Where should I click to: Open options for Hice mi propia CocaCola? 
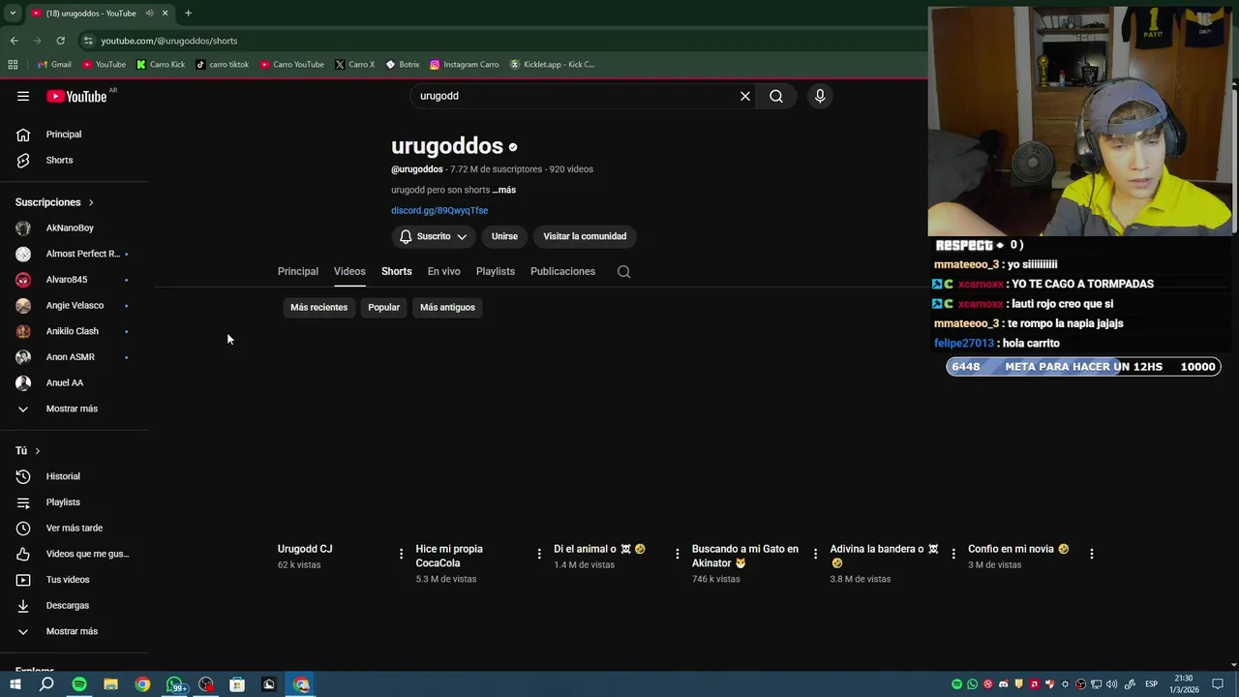[539, 554]
